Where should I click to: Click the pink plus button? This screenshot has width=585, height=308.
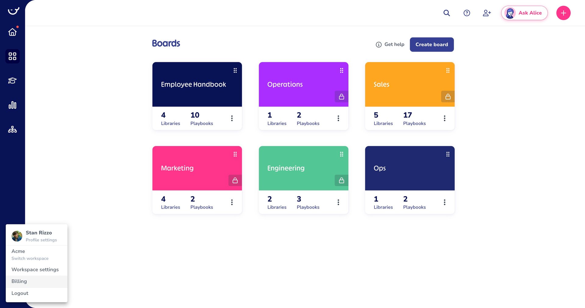pyautogui.click(x=563, y=13)
